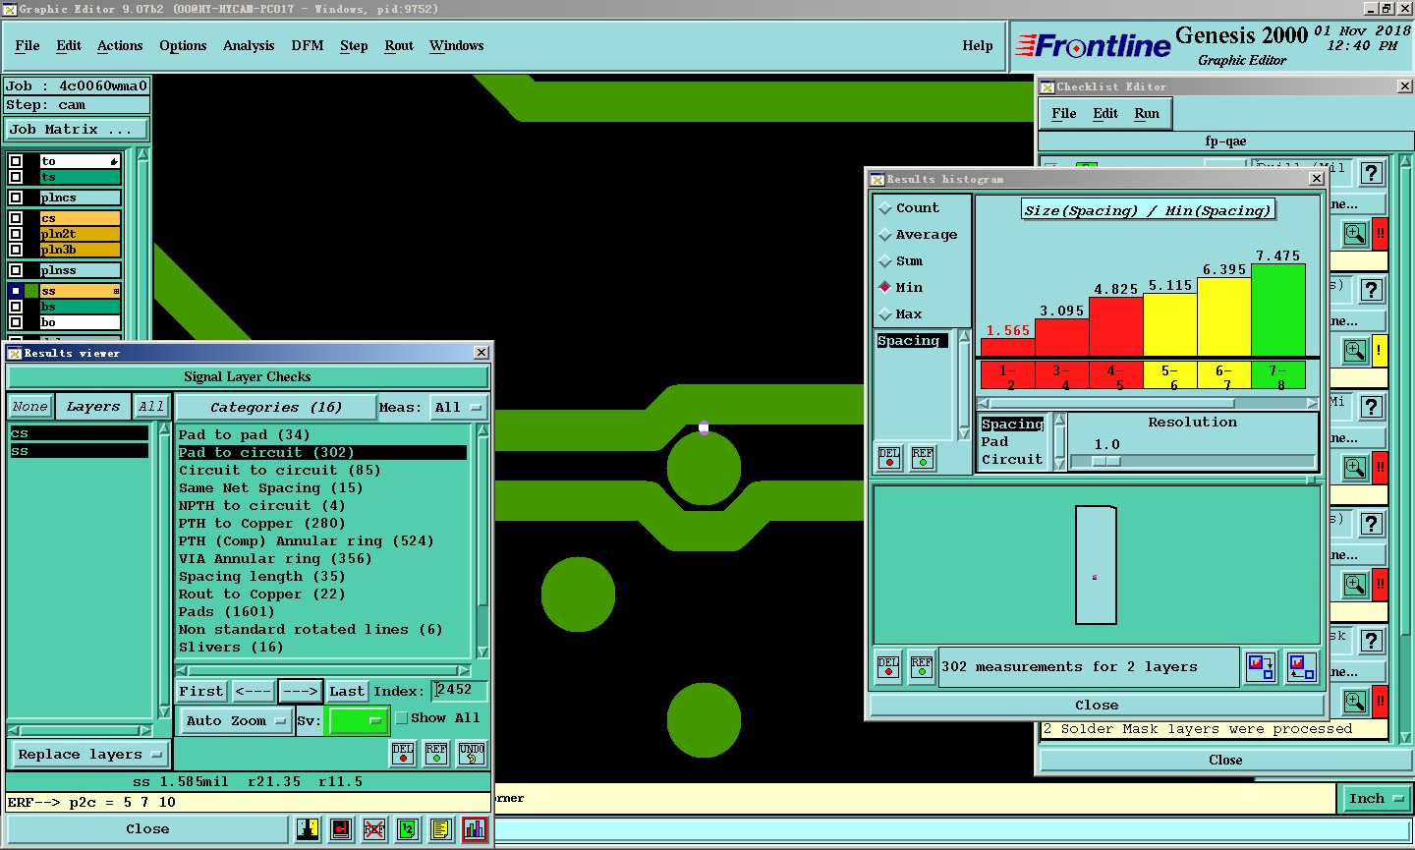Select the Sum radio option

pos(885,261)
